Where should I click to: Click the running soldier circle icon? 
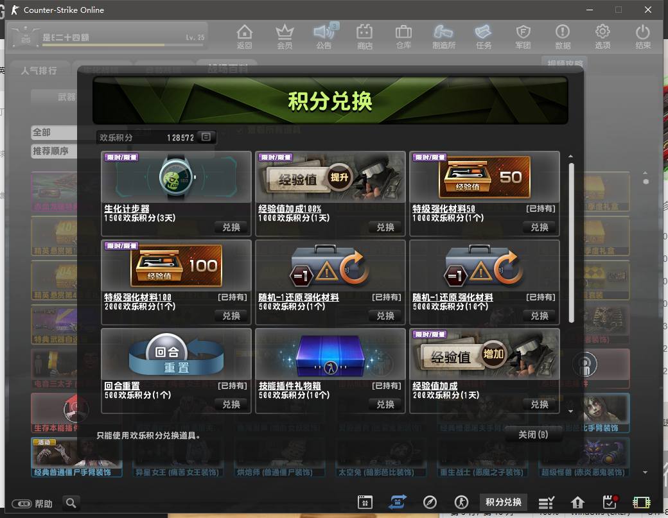(461, 502)
